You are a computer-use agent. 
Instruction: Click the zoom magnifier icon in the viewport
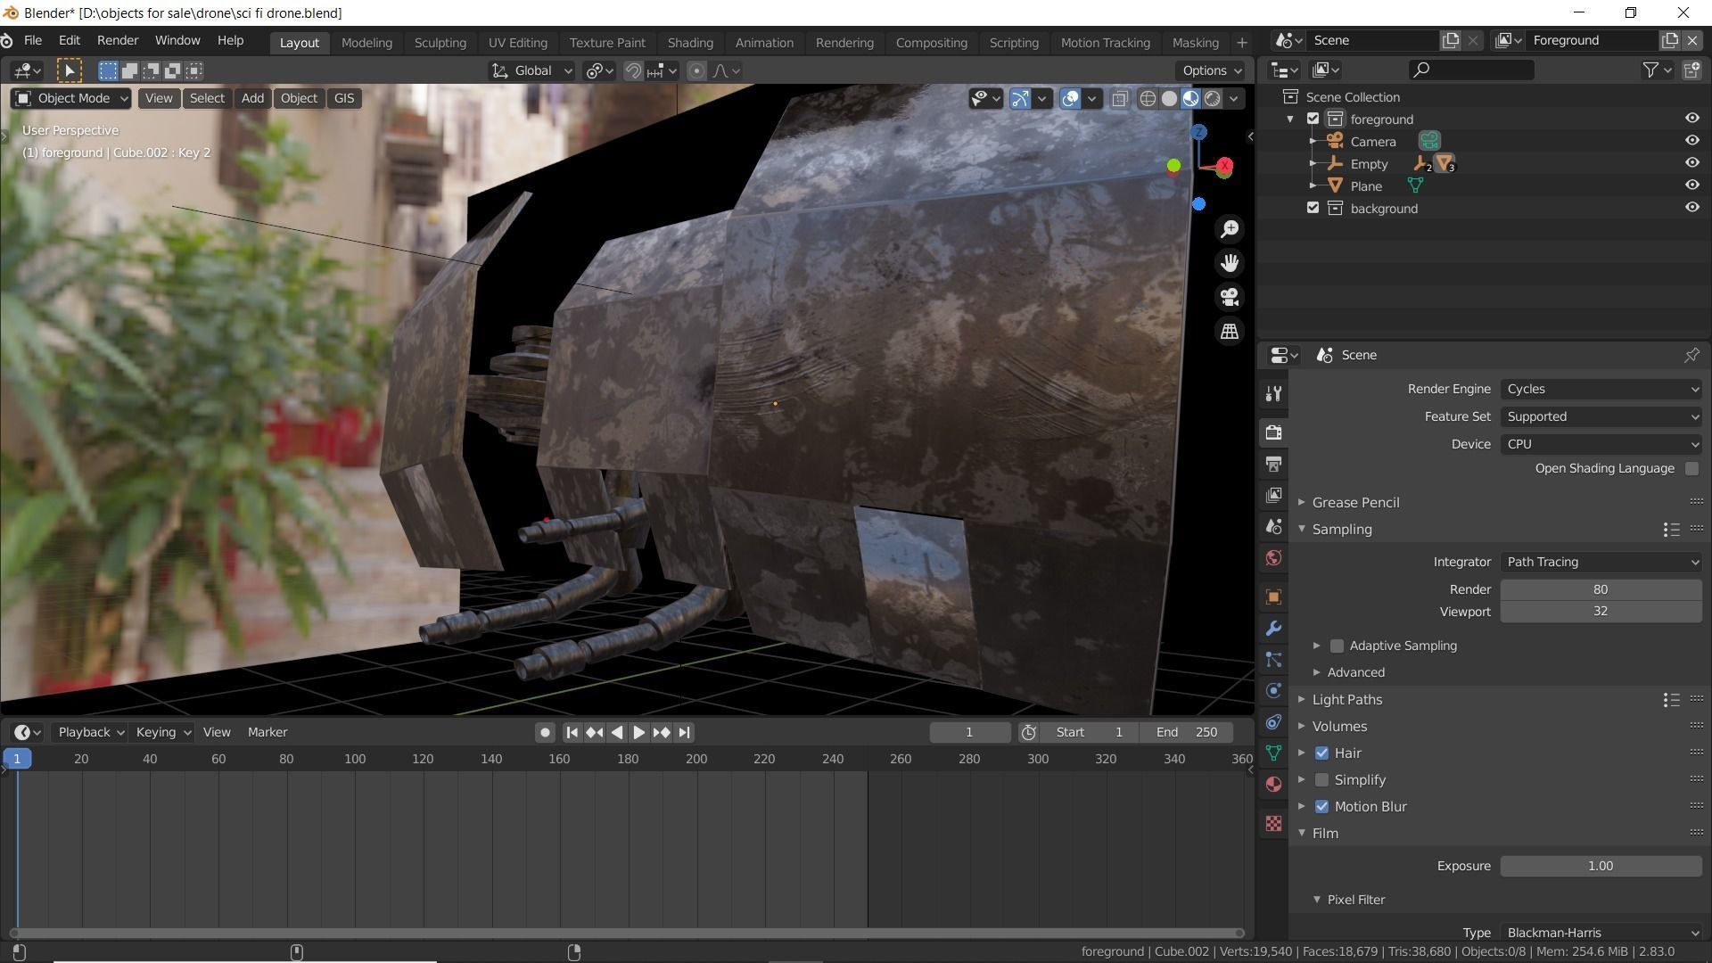coord(1230,229)
